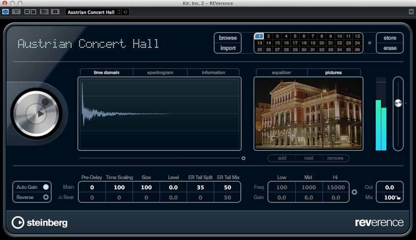416x240 pixels.
Task: Click the concert hall picture
Action: click(x=308, y=114)
